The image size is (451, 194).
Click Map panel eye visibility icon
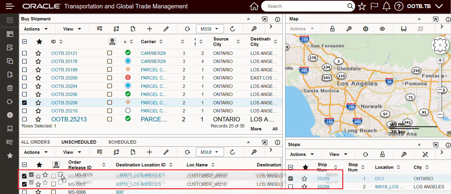[382, 29]
